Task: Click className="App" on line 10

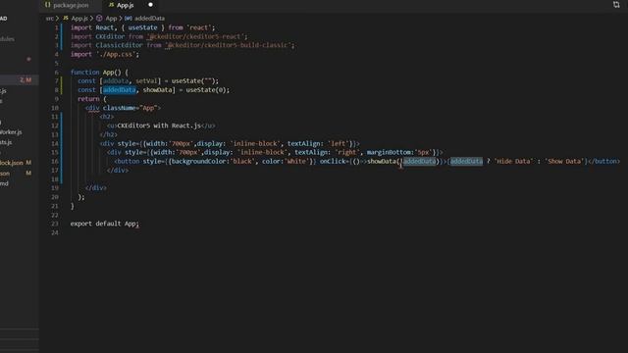Action: click(130, 108)
